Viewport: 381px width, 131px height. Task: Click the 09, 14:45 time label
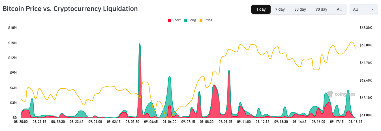(x=299, y=122)
